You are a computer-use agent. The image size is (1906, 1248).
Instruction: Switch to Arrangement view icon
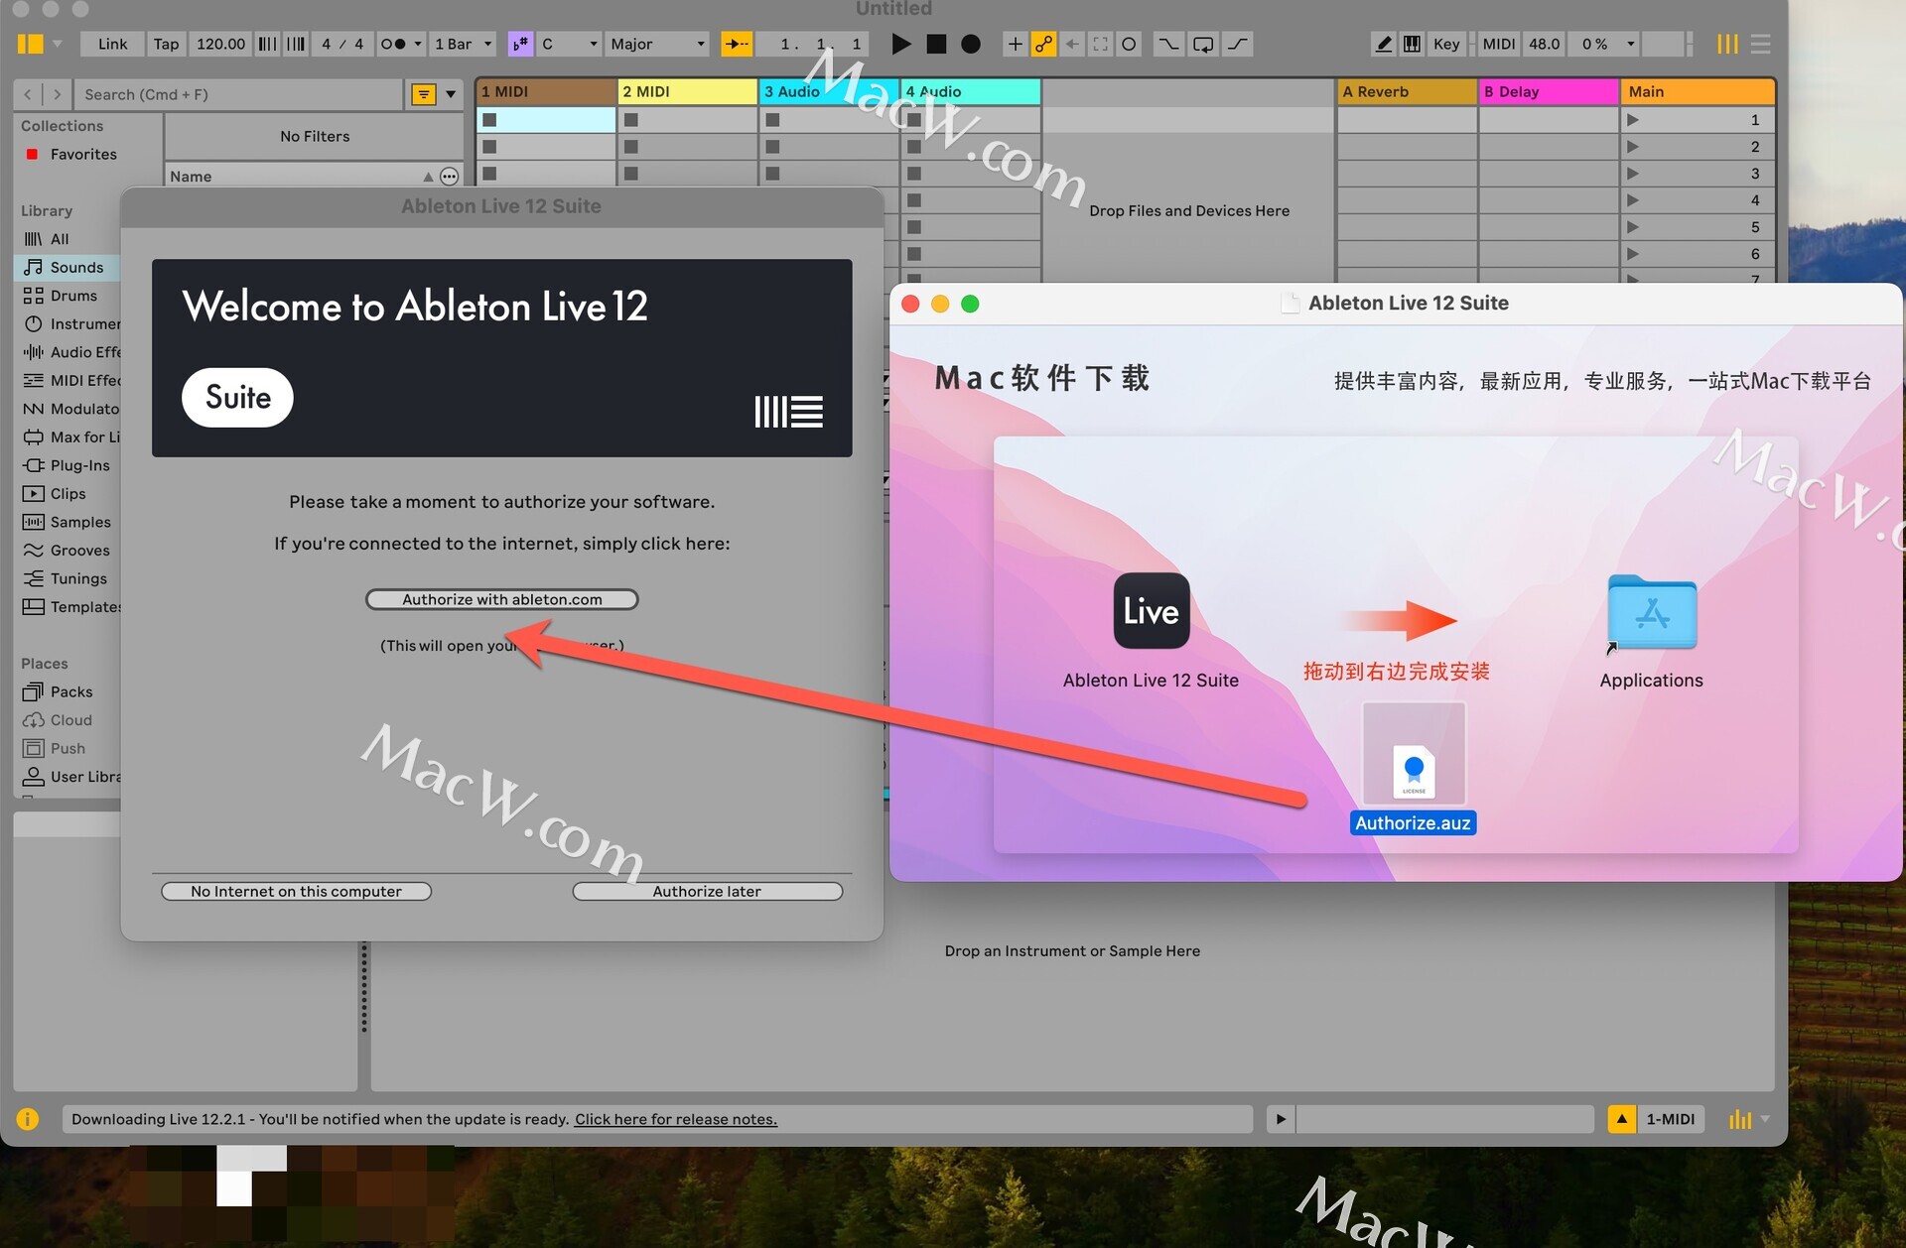[x=1760, y=44]
